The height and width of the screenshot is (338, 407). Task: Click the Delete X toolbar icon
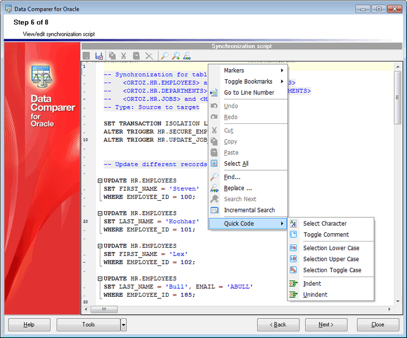tap(149, 56)
